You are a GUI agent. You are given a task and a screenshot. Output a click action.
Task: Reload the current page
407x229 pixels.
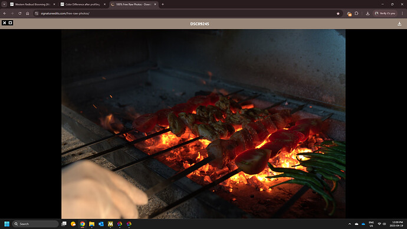tap(19, 14)
